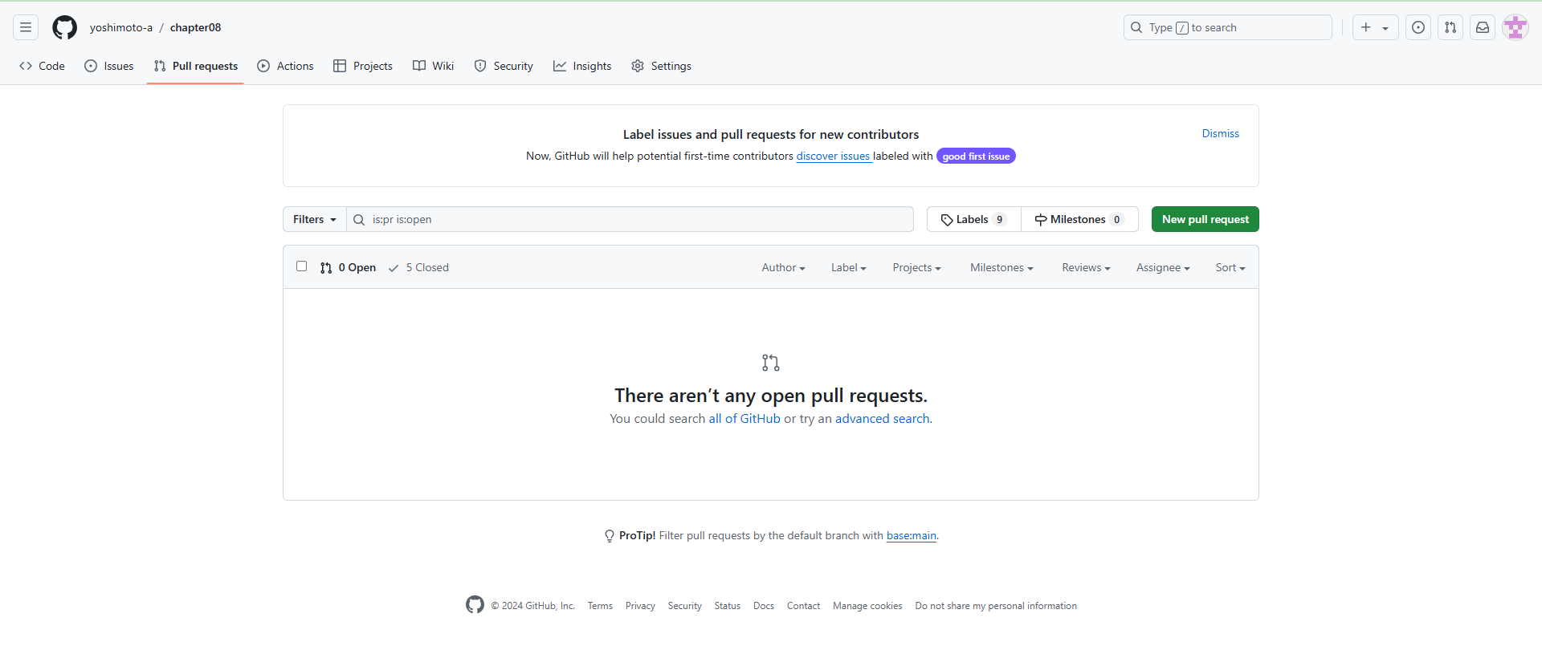Click the is:pr is:open search field
The width and height of the screenshot is (1542, 646).
pyautogui.click(x=634, y=219)
